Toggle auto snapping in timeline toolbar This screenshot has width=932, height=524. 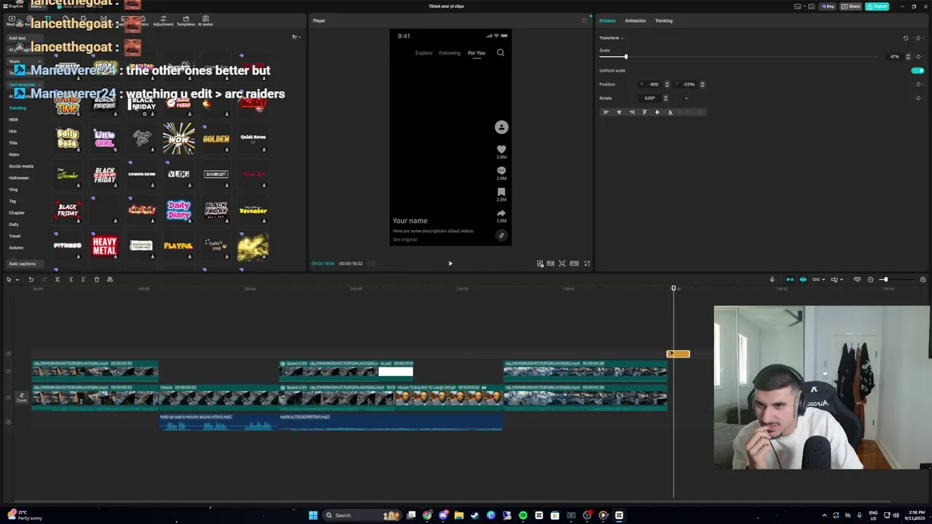(x=803, y=279)
